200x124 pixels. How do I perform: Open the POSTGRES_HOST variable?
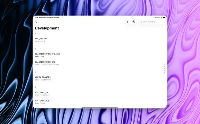click(x=100, y=102)
